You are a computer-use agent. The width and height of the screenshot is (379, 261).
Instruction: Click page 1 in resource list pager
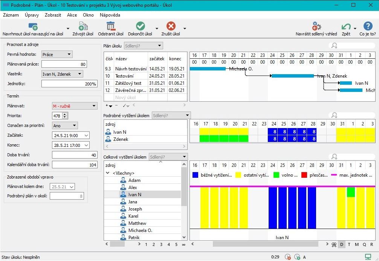(146, 244)
